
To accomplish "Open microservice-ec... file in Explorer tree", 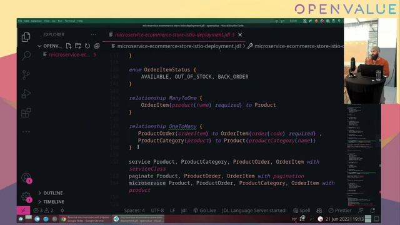I will coord(69,54).
